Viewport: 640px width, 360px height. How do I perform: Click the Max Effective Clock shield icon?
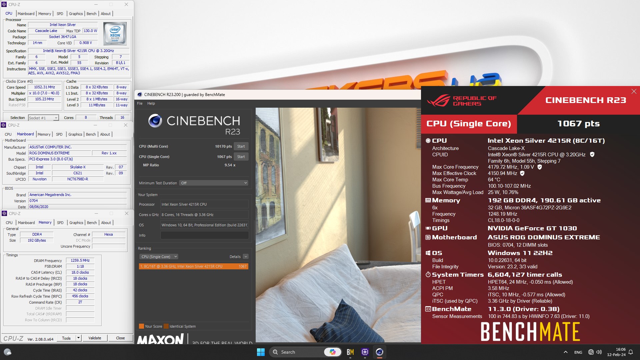point(522,173)
